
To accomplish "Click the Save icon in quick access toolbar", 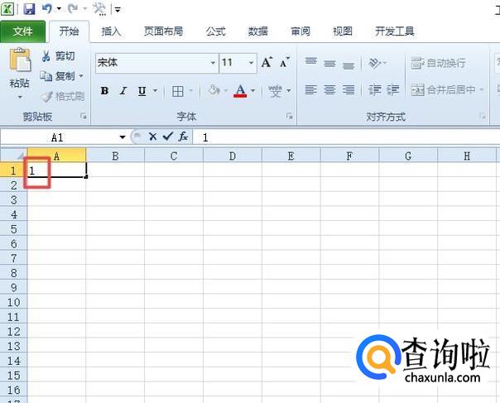I will point(29,8).
